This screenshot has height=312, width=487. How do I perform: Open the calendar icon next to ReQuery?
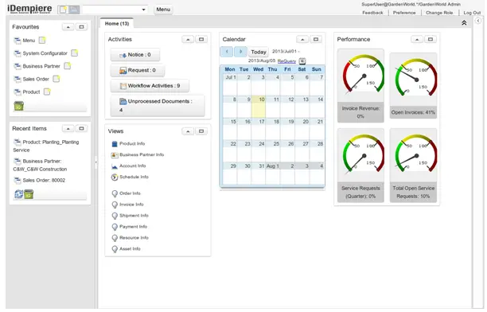(302, 61)
